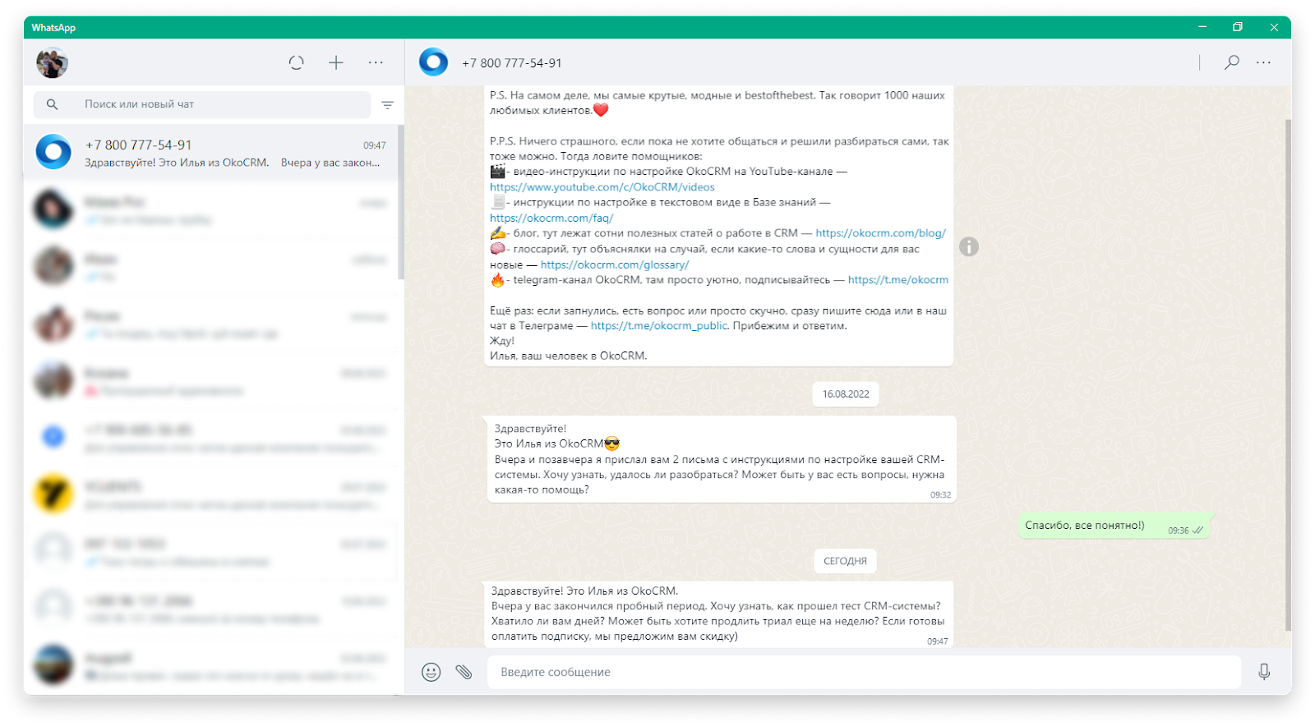Follow the okocrm.com/blog link

pyautogui.click(x=880, y=233)
